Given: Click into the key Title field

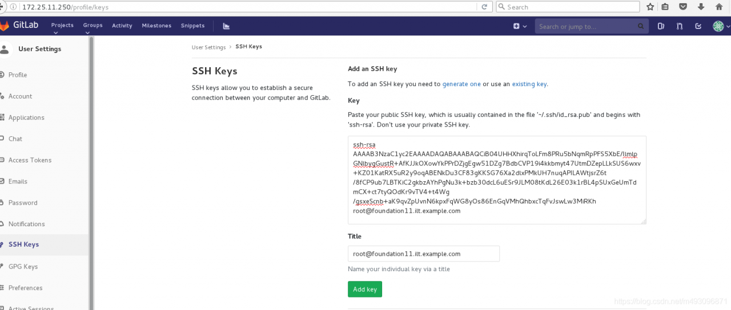Looking at the screenshot, I should point(423,254).
